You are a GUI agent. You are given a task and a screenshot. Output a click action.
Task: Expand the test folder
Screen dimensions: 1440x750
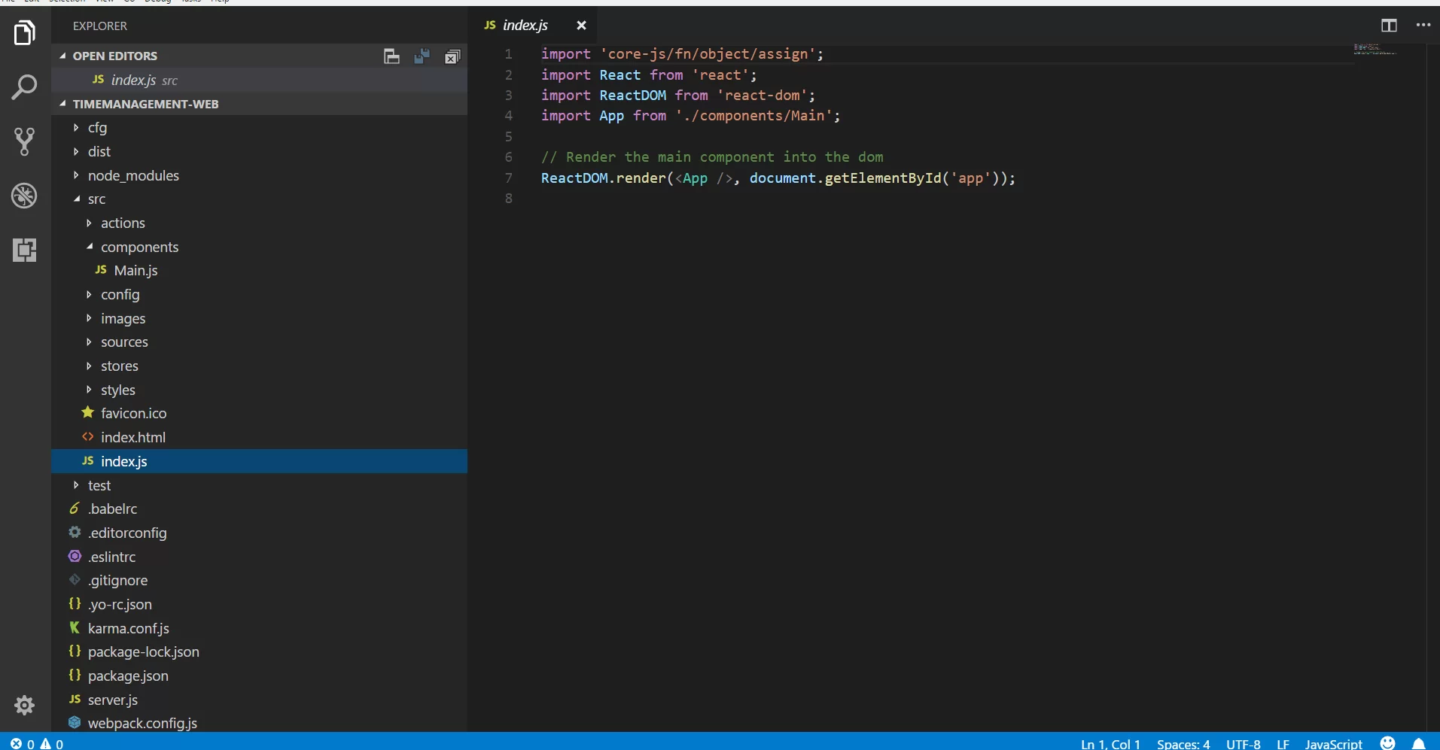click(76, 485)
